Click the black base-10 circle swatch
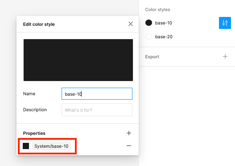Screen dimensions: 235x166 (x=148, y=23)
